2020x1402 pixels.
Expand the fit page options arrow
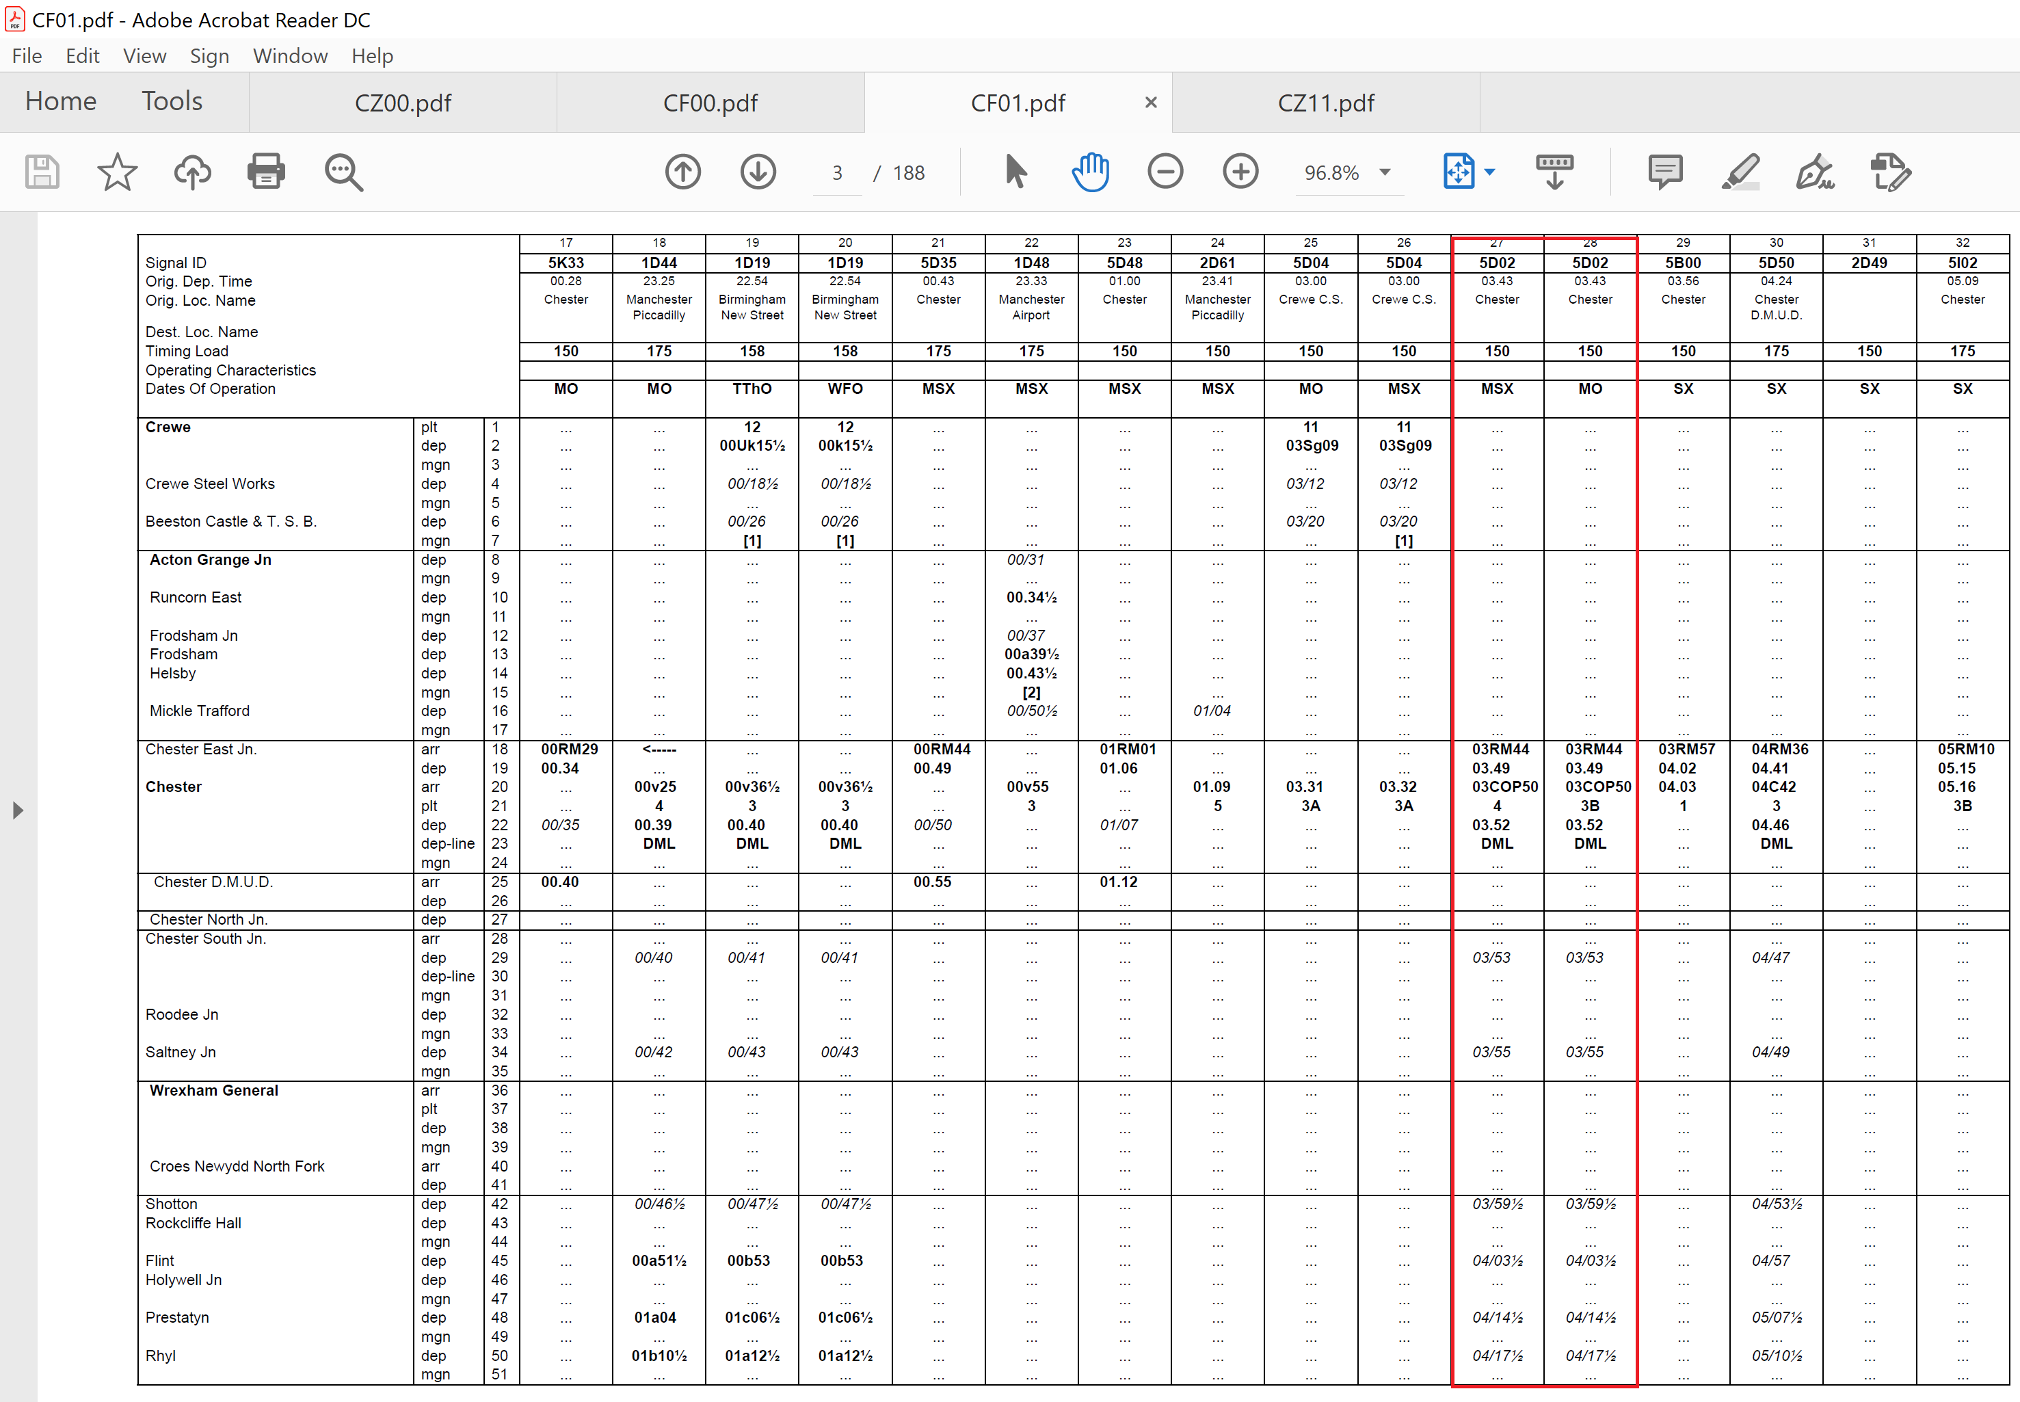click(x=1489, y=173)
